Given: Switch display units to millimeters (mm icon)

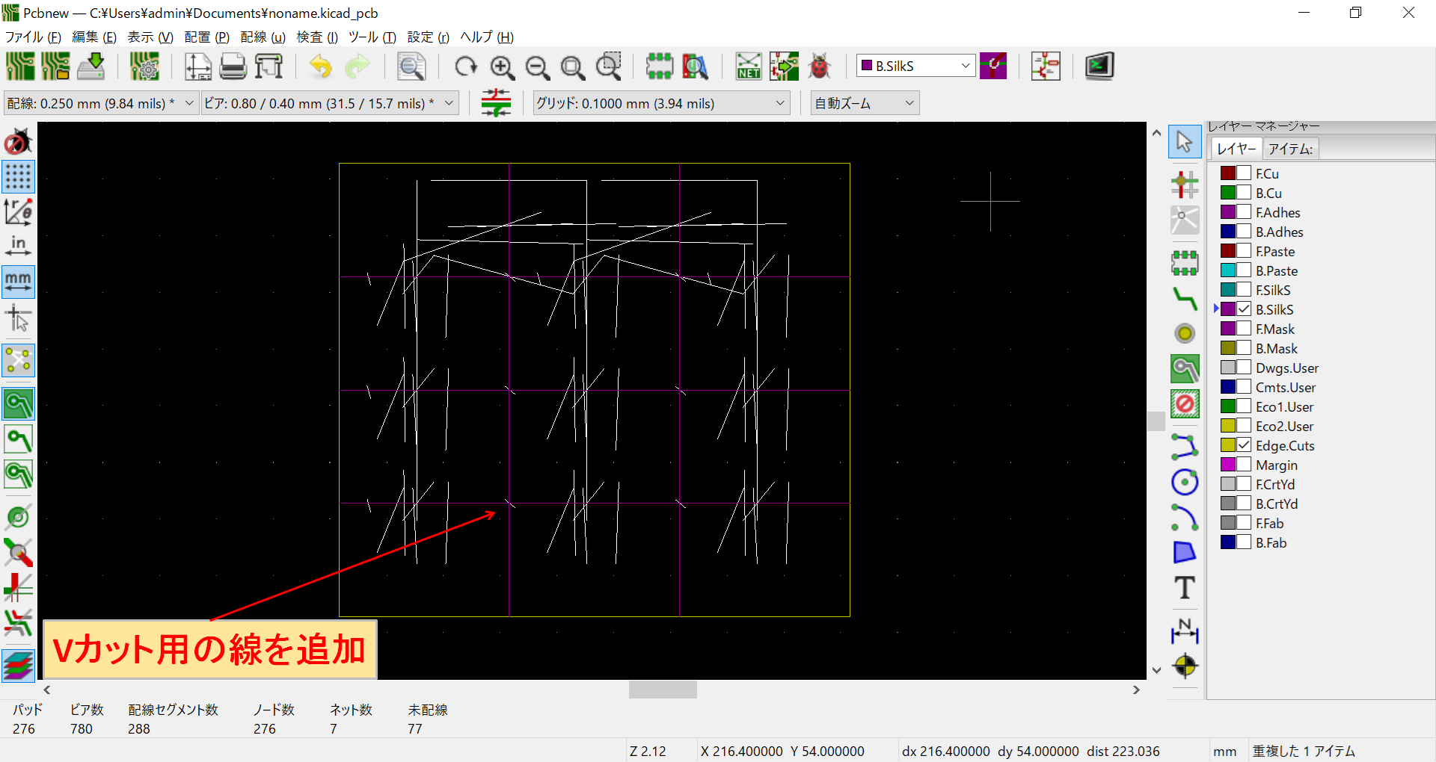Looking at the screenshot, I should coord(18,282).
